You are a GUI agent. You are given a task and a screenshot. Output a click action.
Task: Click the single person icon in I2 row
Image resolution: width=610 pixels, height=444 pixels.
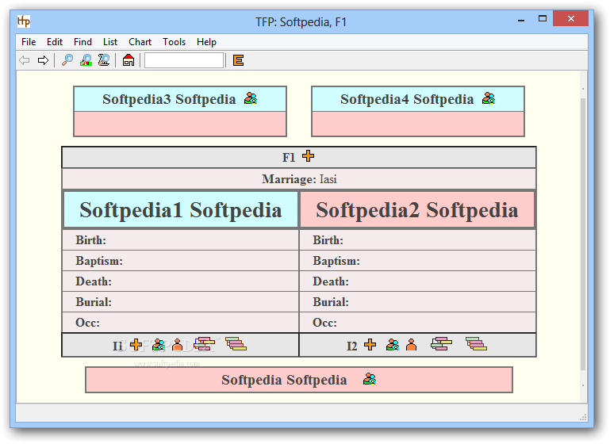click(x=411, y=344)
